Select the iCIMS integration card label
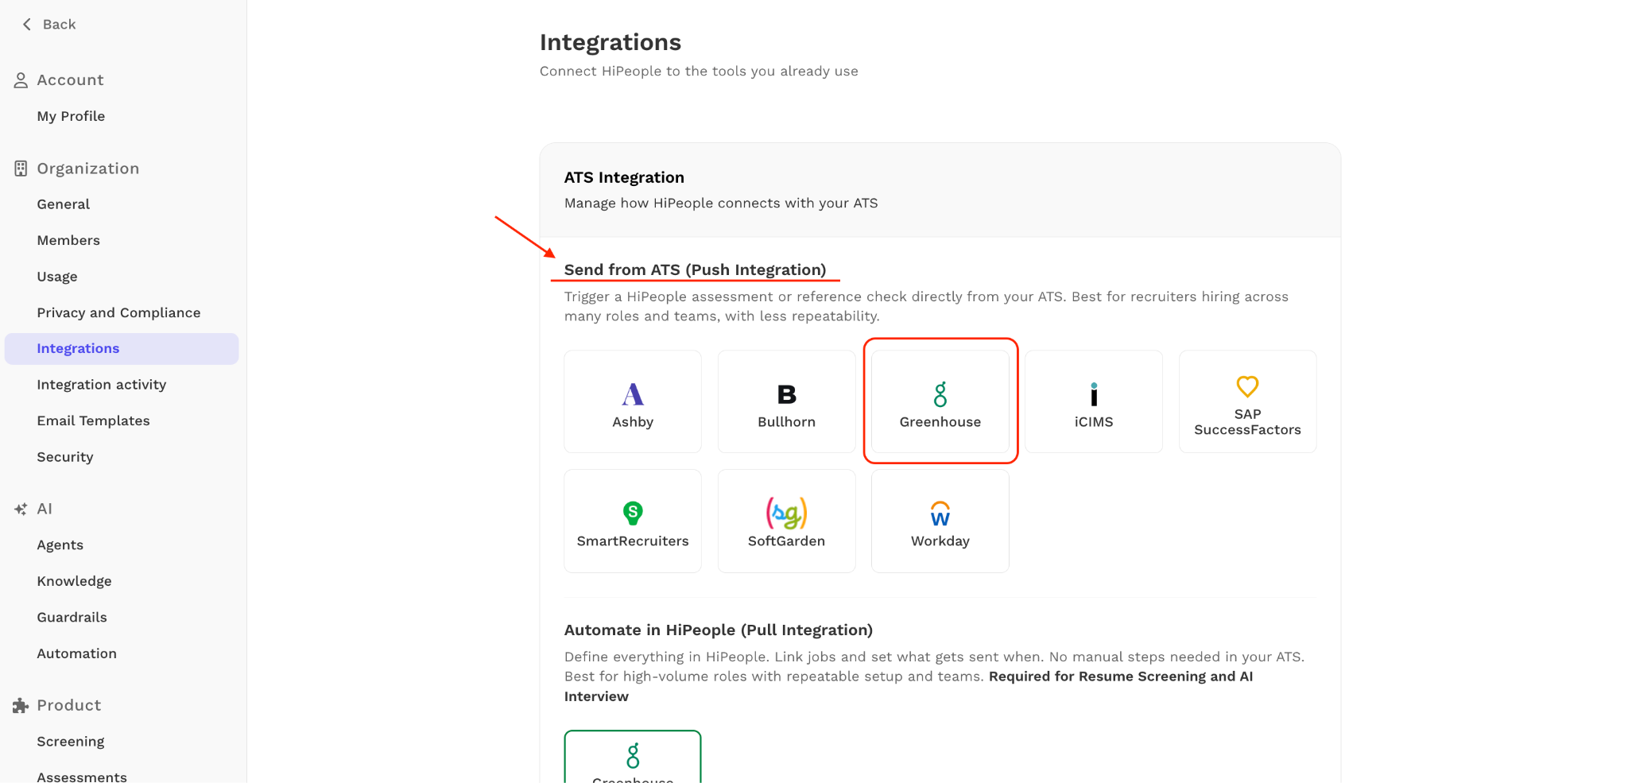 coord(1094,422)
